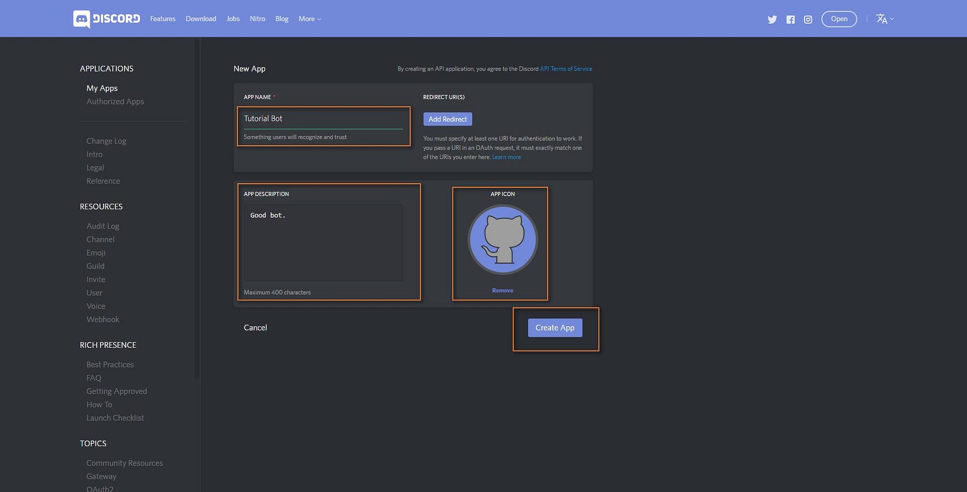This screenshot has height=492, width=967.
Task: Click the Create App button
Action: pyautogui.click(x=555, y=328)
